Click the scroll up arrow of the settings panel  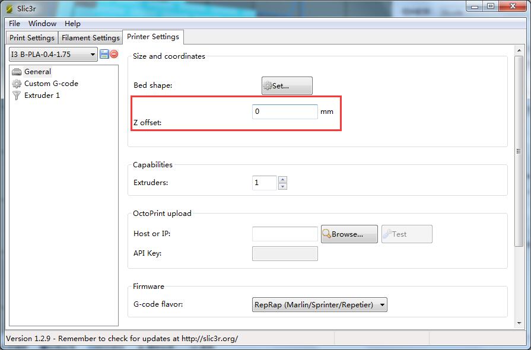click(x=519, y=50)
